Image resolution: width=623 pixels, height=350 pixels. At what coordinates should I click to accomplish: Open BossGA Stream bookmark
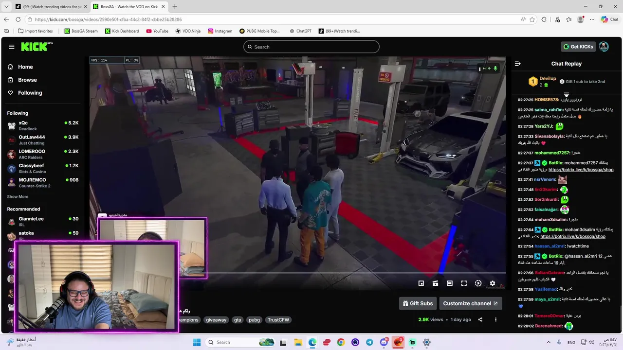coord(81,31)
